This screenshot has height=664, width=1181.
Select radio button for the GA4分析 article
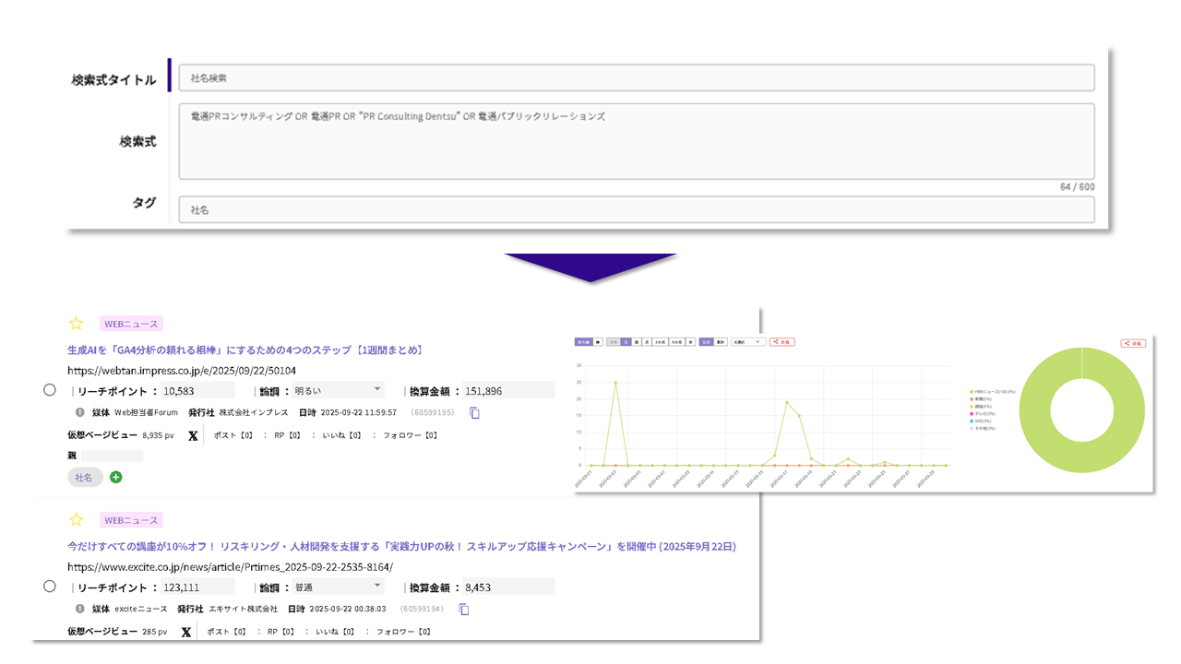(50, 390)
